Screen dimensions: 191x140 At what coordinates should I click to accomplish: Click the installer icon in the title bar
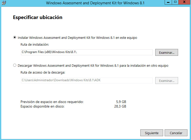3,3
